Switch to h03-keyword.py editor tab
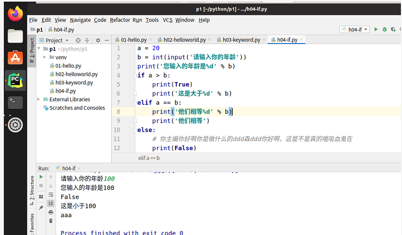 coord(240,40)
